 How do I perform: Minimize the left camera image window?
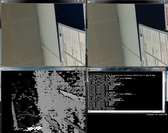pyautogui.click(x=75, y=1)
